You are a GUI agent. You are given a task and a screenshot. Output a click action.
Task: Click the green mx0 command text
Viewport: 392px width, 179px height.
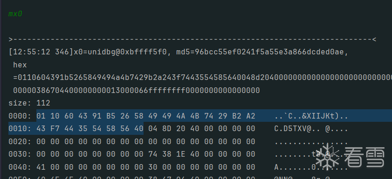click(15, 14)
